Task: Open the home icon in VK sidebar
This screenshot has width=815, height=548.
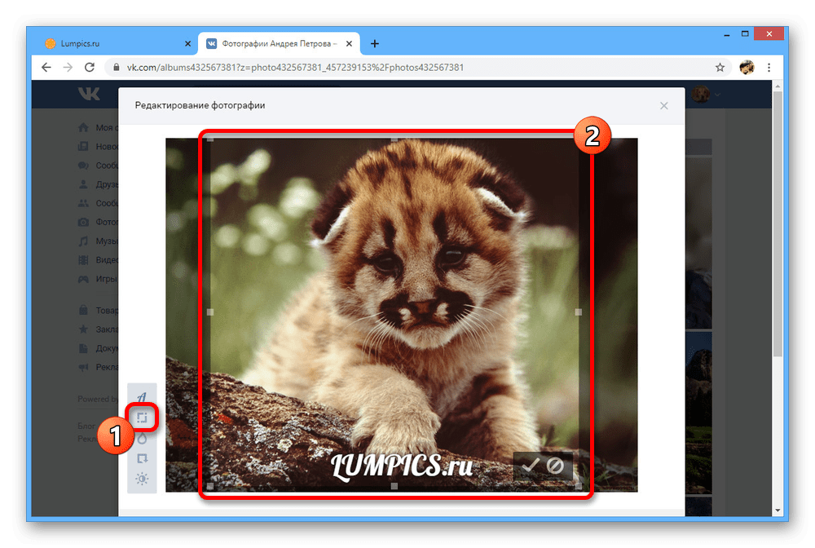Action: [x=83, y=127]
